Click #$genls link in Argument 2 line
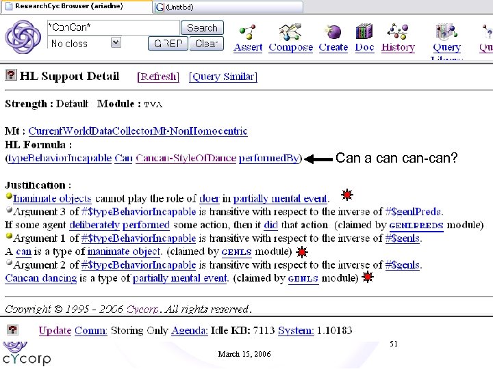This screenshot has width=493, height=369. 403,265
